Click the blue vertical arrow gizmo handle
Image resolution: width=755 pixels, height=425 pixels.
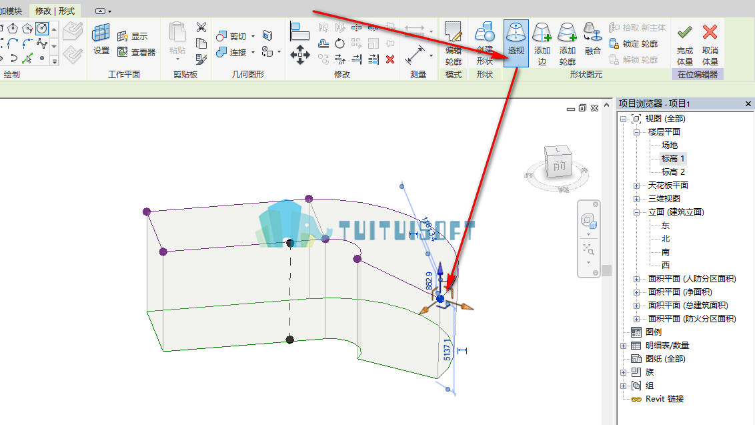point(440,269)
